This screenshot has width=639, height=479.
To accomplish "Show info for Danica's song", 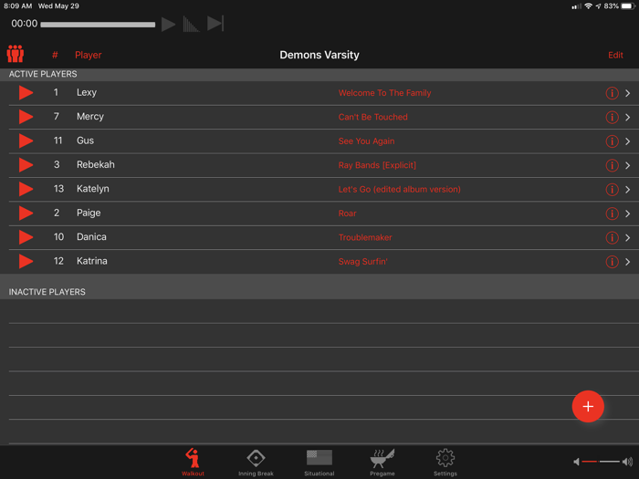I will (612, 237).
